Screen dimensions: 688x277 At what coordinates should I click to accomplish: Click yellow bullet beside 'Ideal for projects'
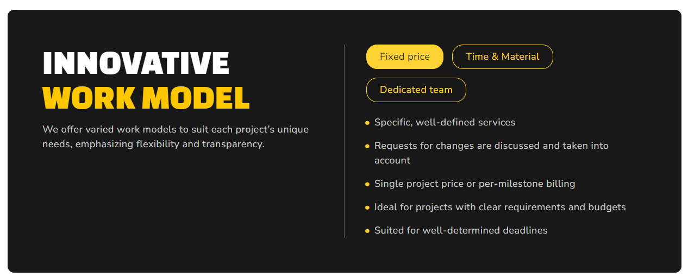(367, 207)
